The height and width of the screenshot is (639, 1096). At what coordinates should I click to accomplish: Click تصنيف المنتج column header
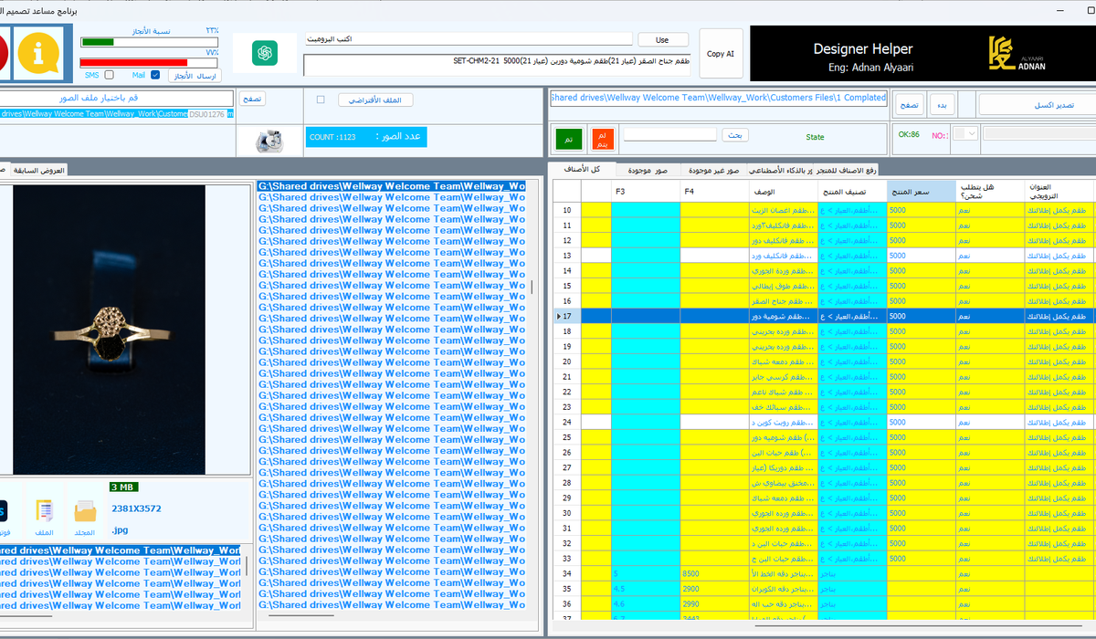pos(852,192)
